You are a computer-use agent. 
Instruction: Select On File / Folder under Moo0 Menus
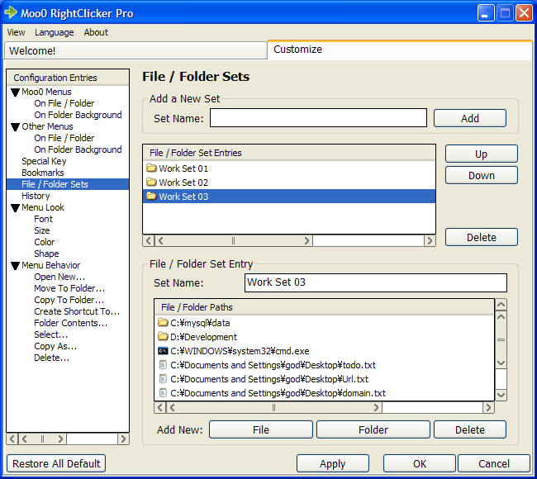[64, 103]
